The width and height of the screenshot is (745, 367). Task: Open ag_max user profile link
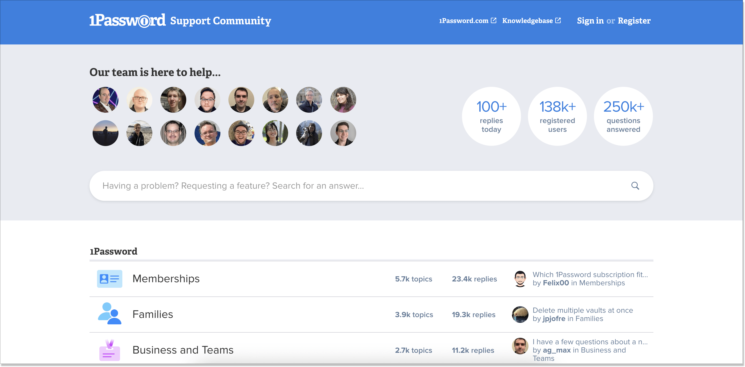tap(556, 350)
